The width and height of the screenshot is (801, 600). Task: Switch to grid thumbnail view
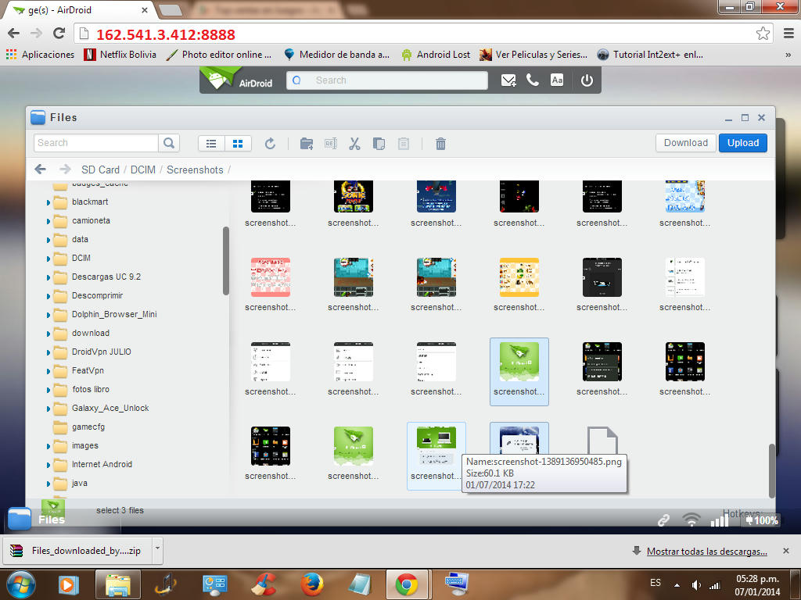pyautogui.click(x=238, y=144)
